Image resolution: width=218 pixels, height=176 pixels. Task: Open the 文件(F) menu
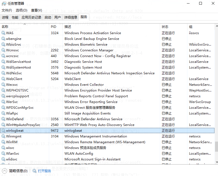[x=7, y=10]
